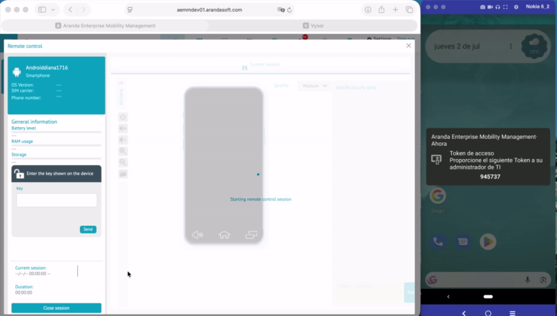Go forward in Safari history
The image size is (557, 316).
(x=84, y=10)
